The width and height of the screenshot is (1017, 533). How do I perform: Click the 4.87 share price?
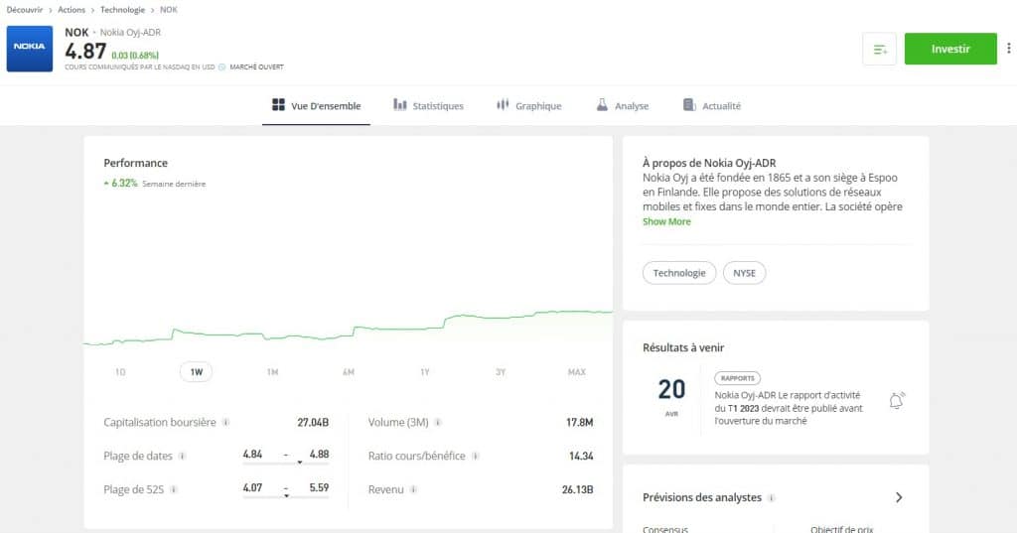pos(85,52)
